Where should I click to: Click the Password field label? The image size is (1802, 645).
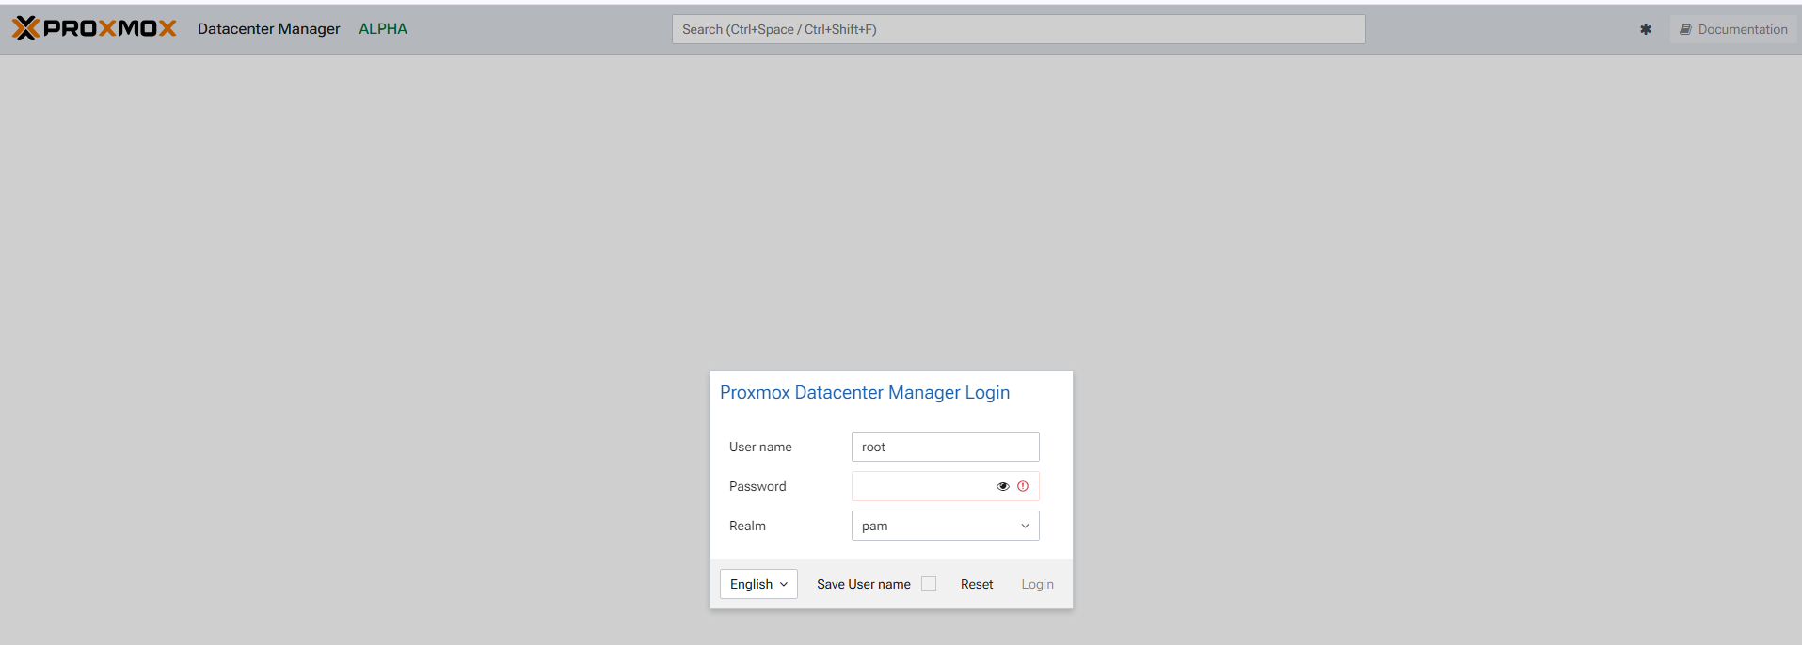click(x=757, y=486)
